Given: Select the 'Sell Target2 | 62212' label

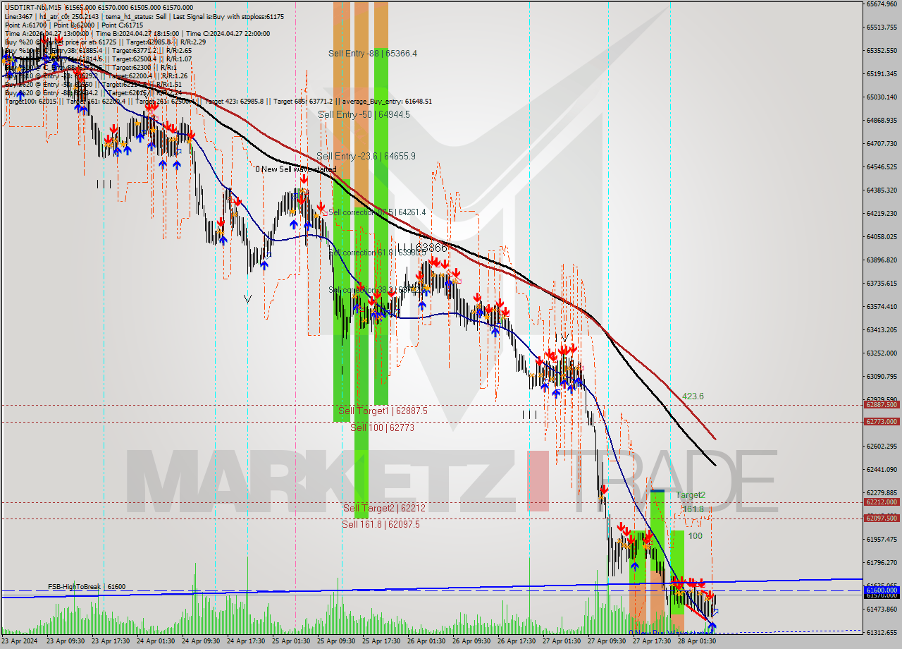Looking at the screenshot, I should [x=384, y=508].
